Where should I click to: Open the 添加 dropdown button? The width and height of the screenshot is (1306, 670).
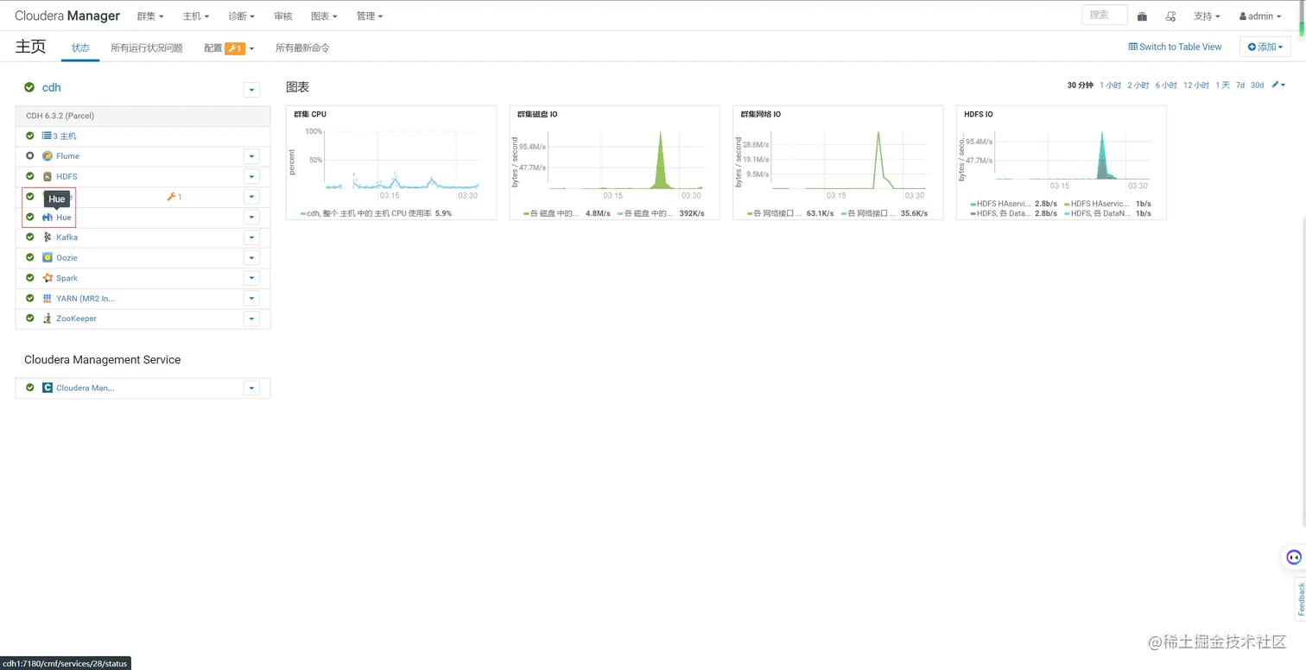pyautogui.click(x=1265, y=47)
